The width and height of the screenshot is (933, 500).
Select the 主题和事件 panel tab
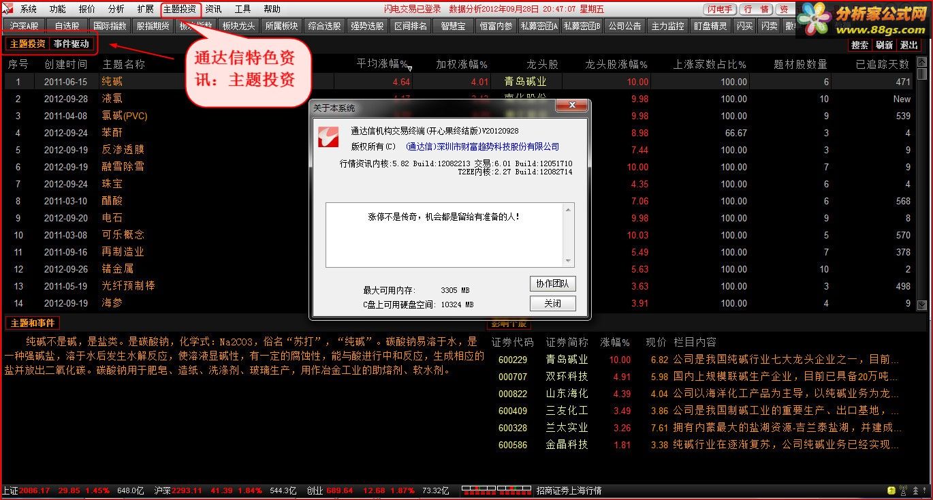coord(32,322)
